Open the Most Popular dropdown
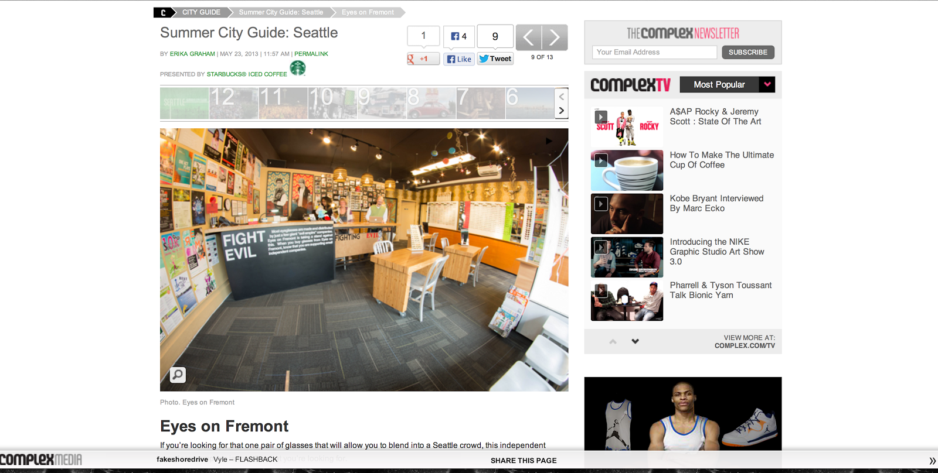Viewport: 938px width, 473px height. 728,85
